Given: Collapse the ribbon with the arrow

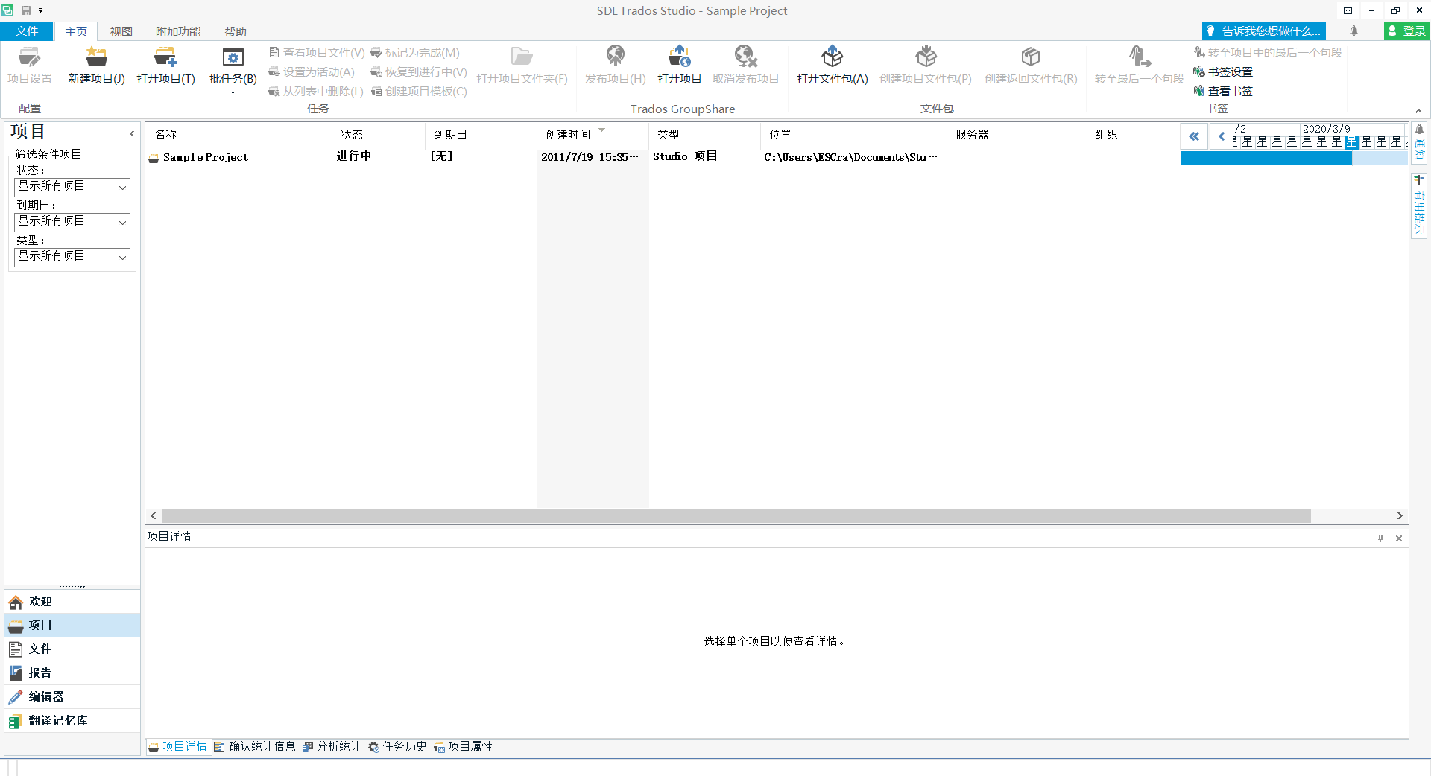Looking at the screenshot, I should pyautogui.click(x=1418, y=111).
